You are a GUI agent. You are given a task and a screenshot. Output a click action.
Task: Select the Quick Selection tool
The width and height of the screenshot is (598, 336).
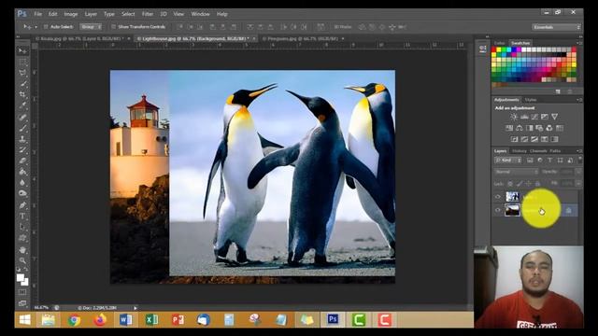pyautogui.click(x=22, y=84)
